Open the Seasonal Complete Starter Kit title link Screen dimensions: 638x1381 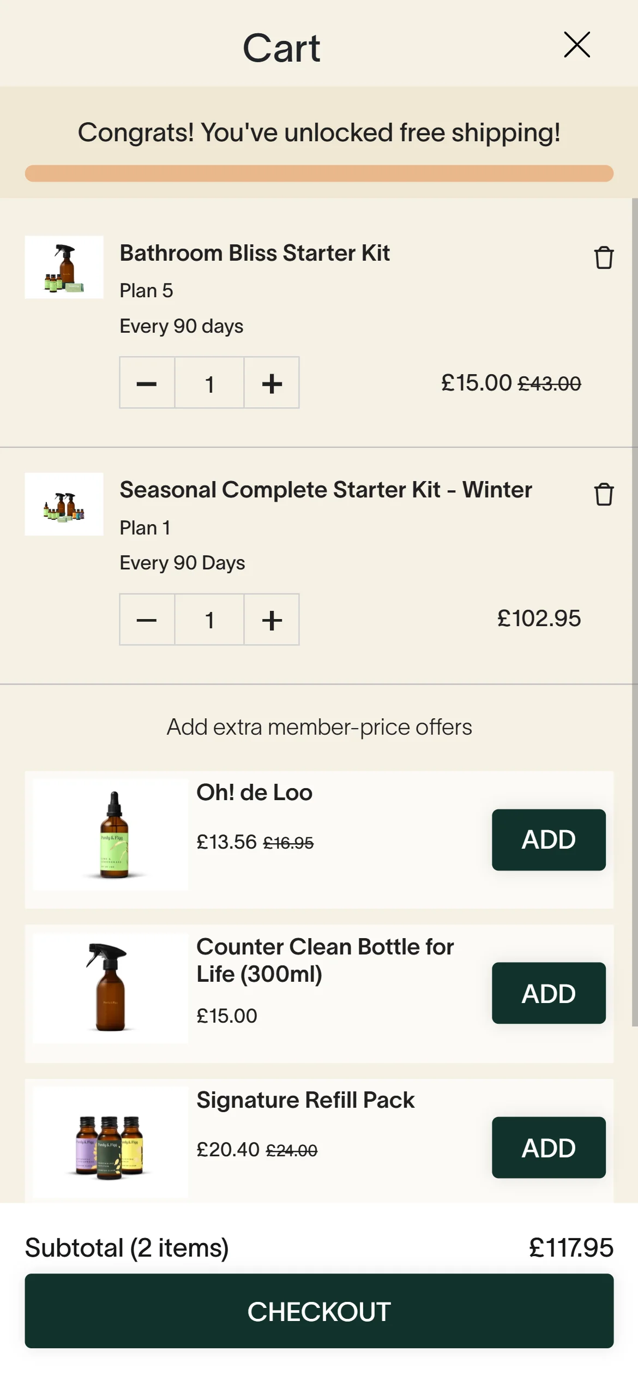326,490
